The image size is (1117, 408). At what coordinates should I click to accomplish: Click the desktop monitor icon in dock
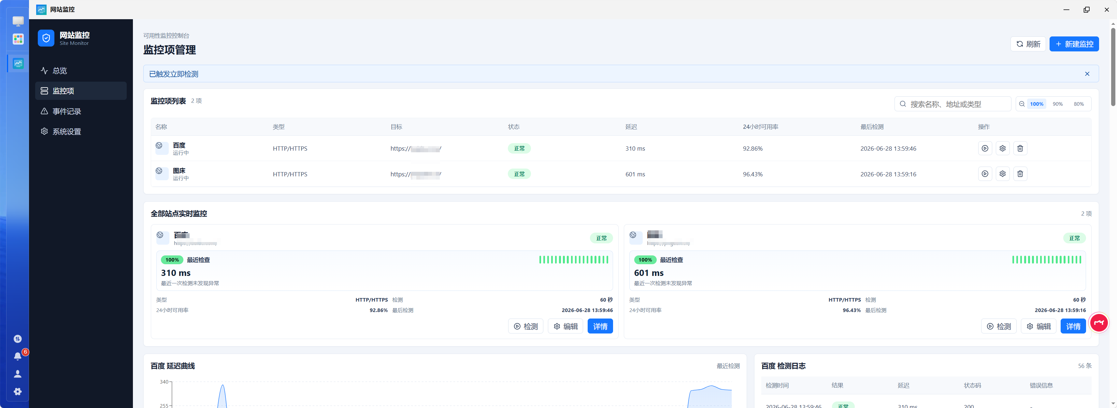(x=18, y=21)
